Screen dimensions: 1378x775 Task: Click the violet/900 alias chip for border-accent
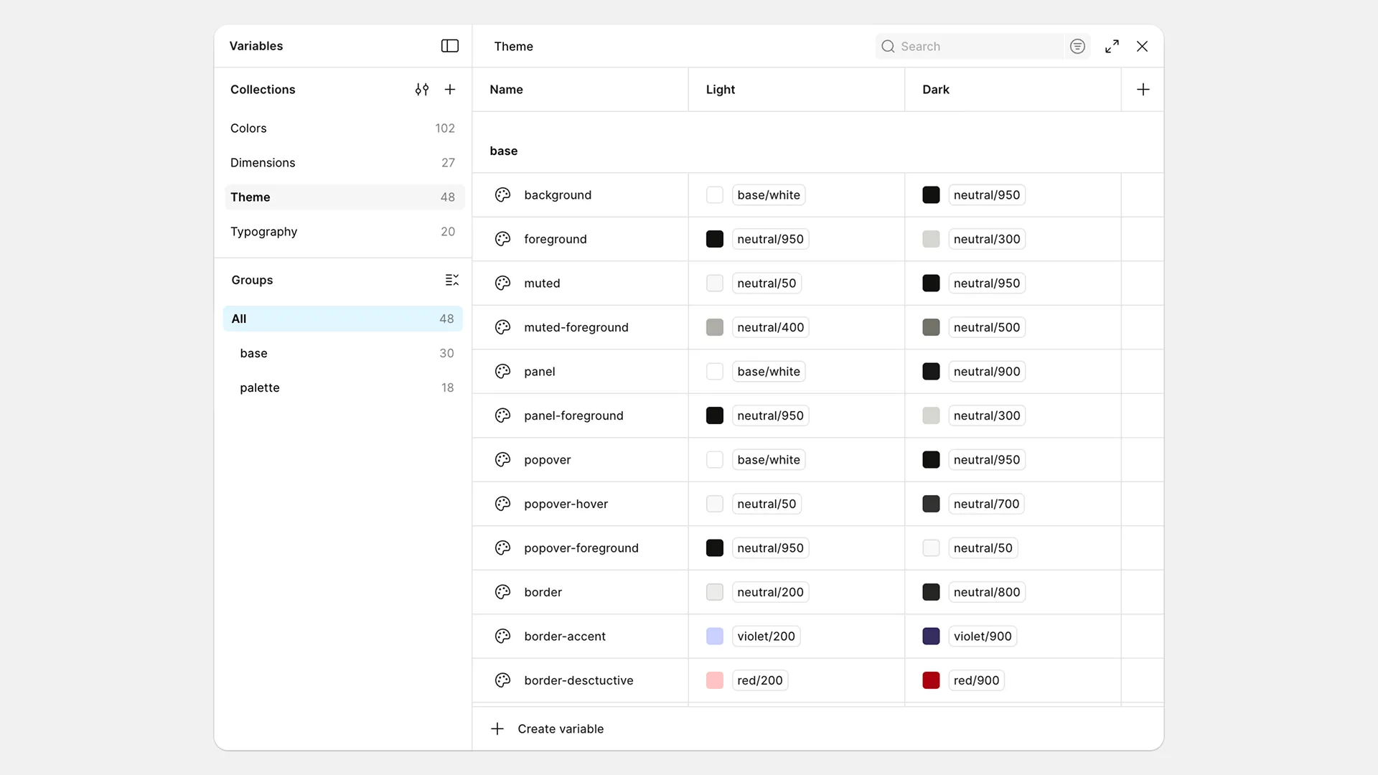coord(982,636)
